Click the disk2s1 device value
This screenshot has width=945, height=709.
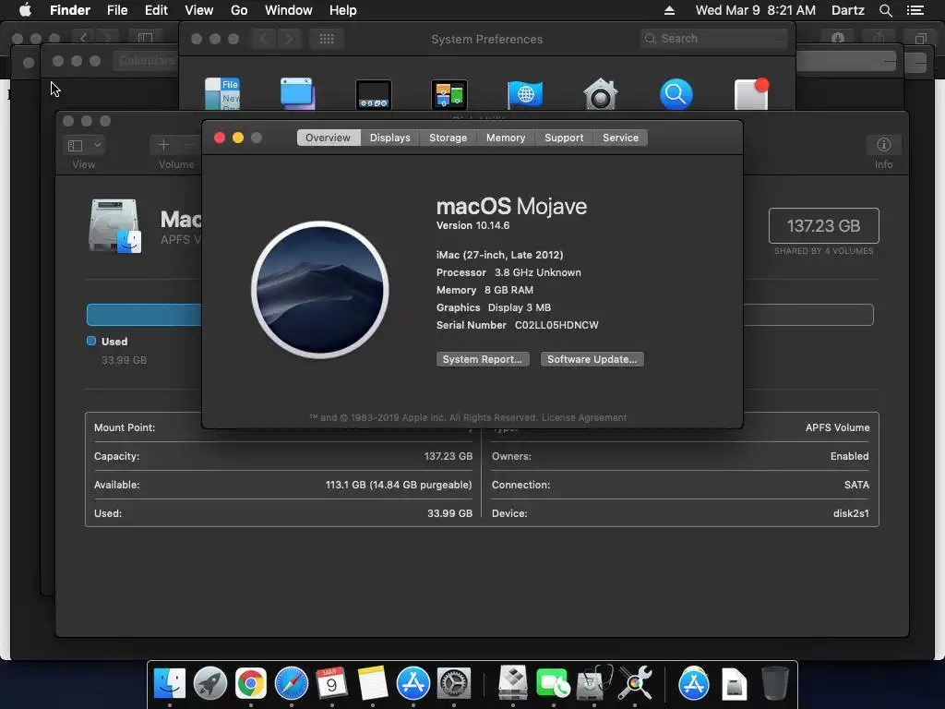(x=851, y=513)
